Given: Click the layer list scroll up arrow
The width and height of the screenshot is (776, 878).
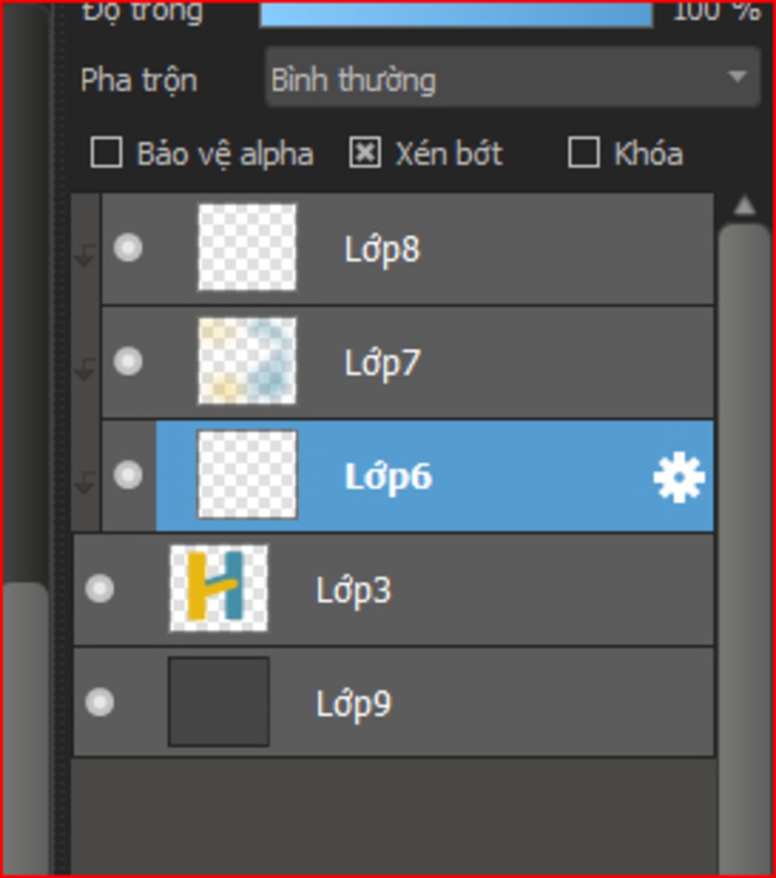Looking at the screenshot, I should coord(744,205).
